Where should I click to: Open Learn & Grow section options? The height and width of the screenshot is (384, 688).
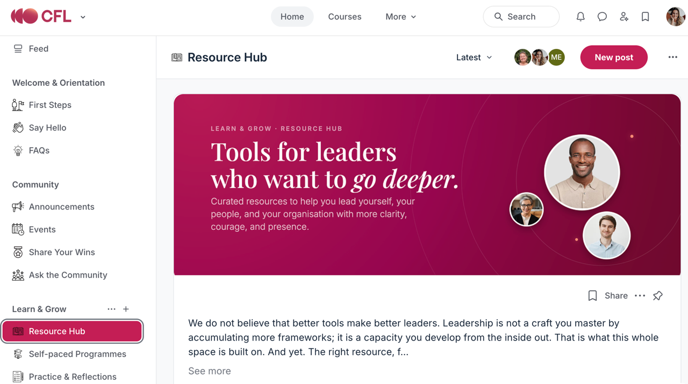[x=111, y=309]
